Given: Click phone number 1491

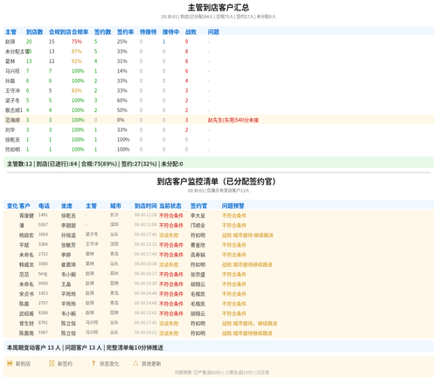Looking at the screenshot, I should [43, 214].
